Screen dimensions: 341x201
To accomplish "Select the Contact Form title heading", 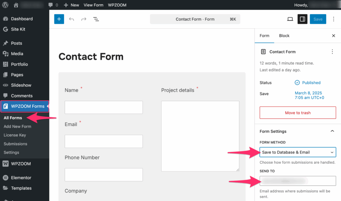I will click(x=91, y=57).
